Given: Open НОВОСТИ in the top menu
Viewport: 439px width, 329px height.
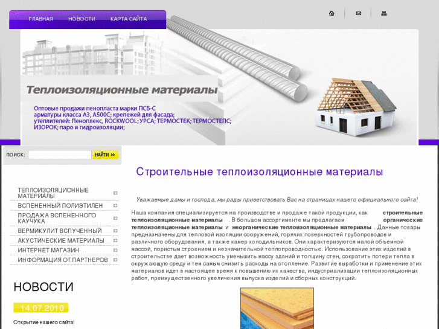Looking at the screenshot, I should point(82,19).
